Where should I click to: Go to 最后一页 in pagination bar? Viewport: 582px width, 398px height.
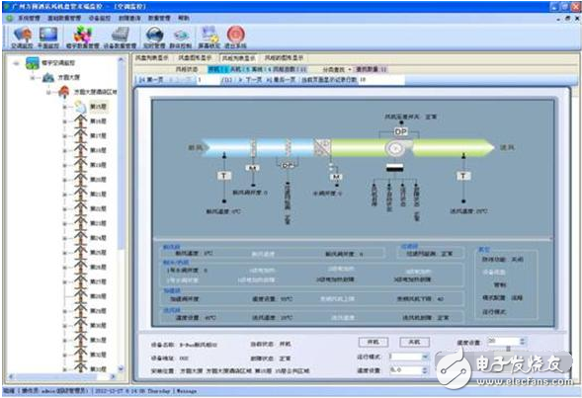(281, 79)
